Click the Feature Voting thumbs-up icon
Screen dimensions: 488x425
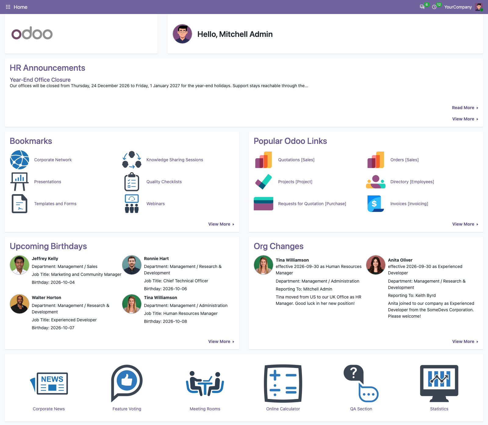[x=127, y=384]
